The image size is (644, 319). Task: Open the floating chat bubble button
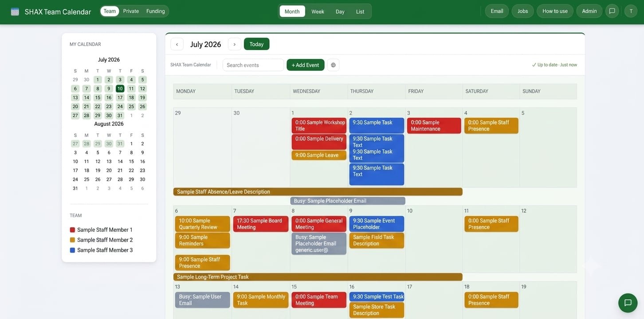coord(628,303)
